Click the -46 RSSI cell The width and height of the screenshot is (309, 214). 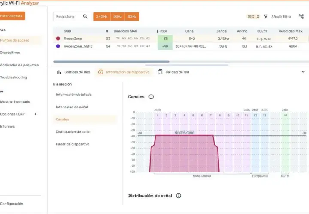coord(165,46)
